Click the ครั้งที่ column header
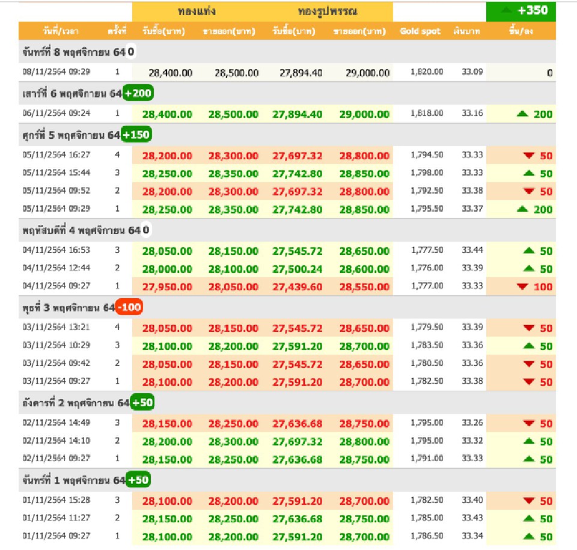The image size is (577, 550). pyautogui.click(x=117, y=31)
